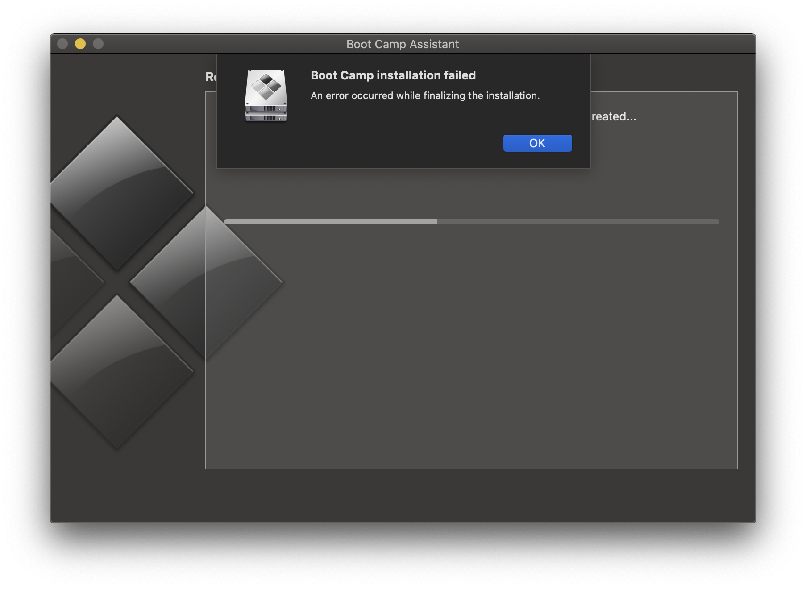
Task: Close the Boot Camp Assistant window
Action: [x=62, y=44]
